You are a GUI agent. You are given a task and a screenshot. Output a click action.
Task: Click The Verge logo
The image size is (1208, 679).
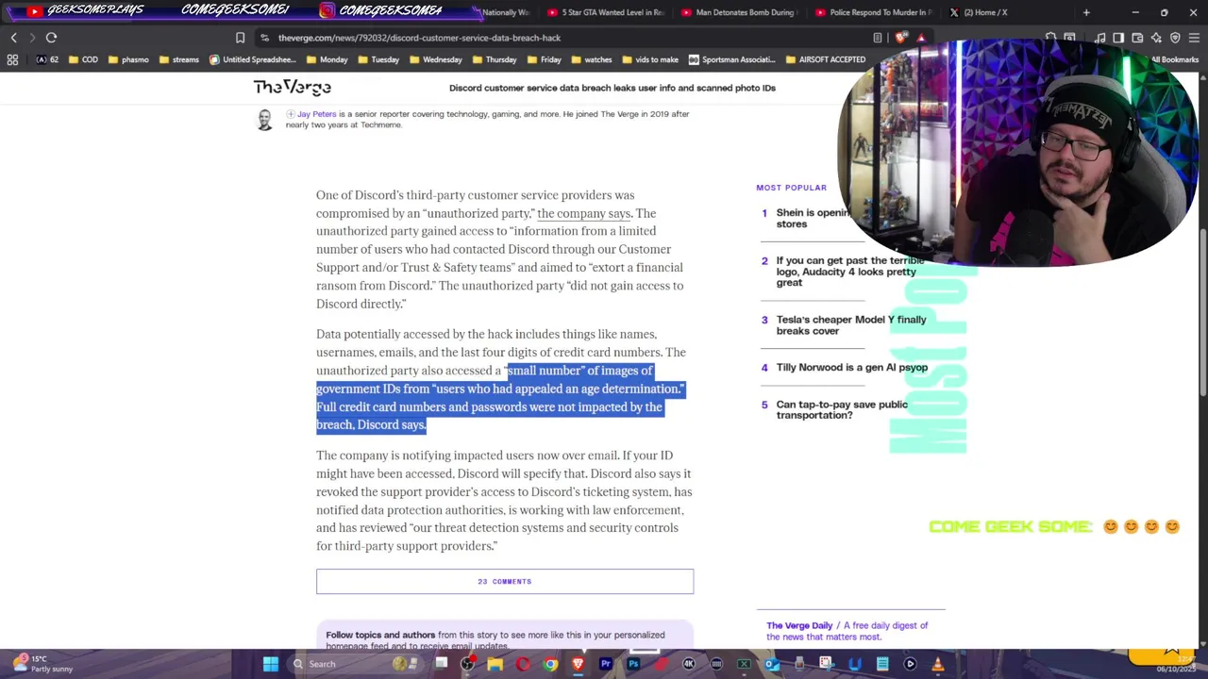click(x=292, y=87)
